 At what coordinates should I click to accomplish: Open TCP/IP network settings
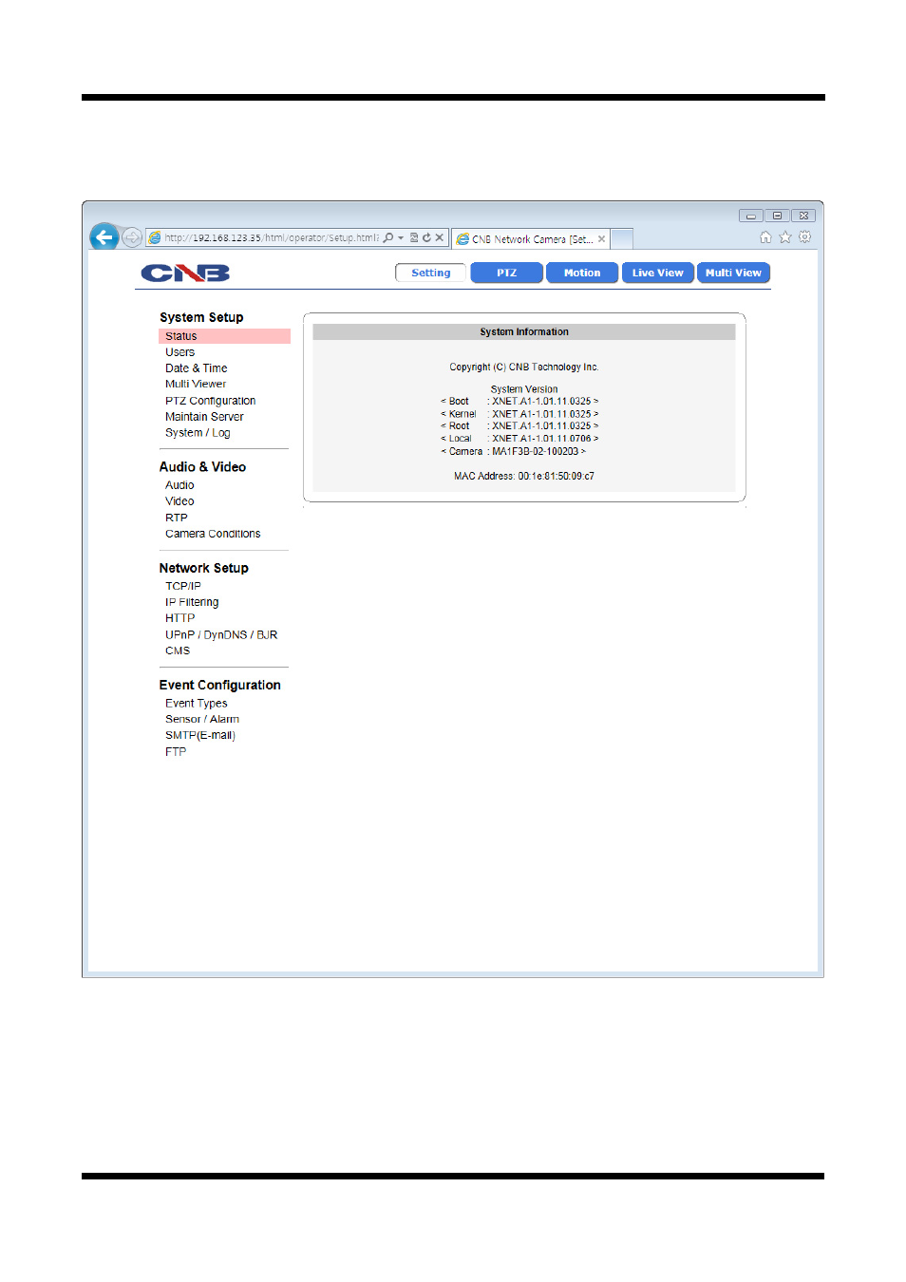coord(183,586)
